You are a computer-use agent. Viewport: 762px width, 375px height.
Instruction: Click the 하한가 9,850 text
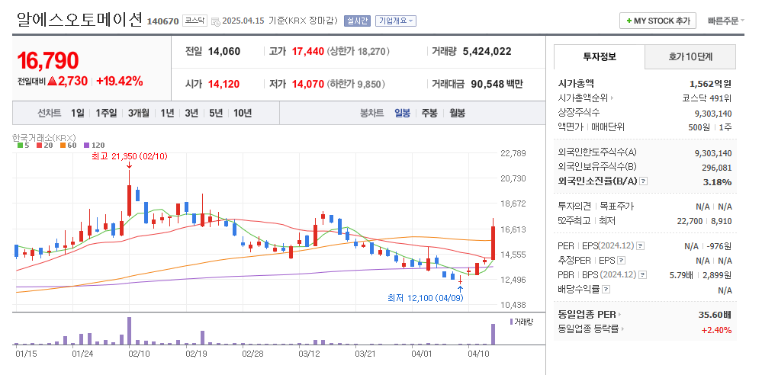click(x=355, y=84)
